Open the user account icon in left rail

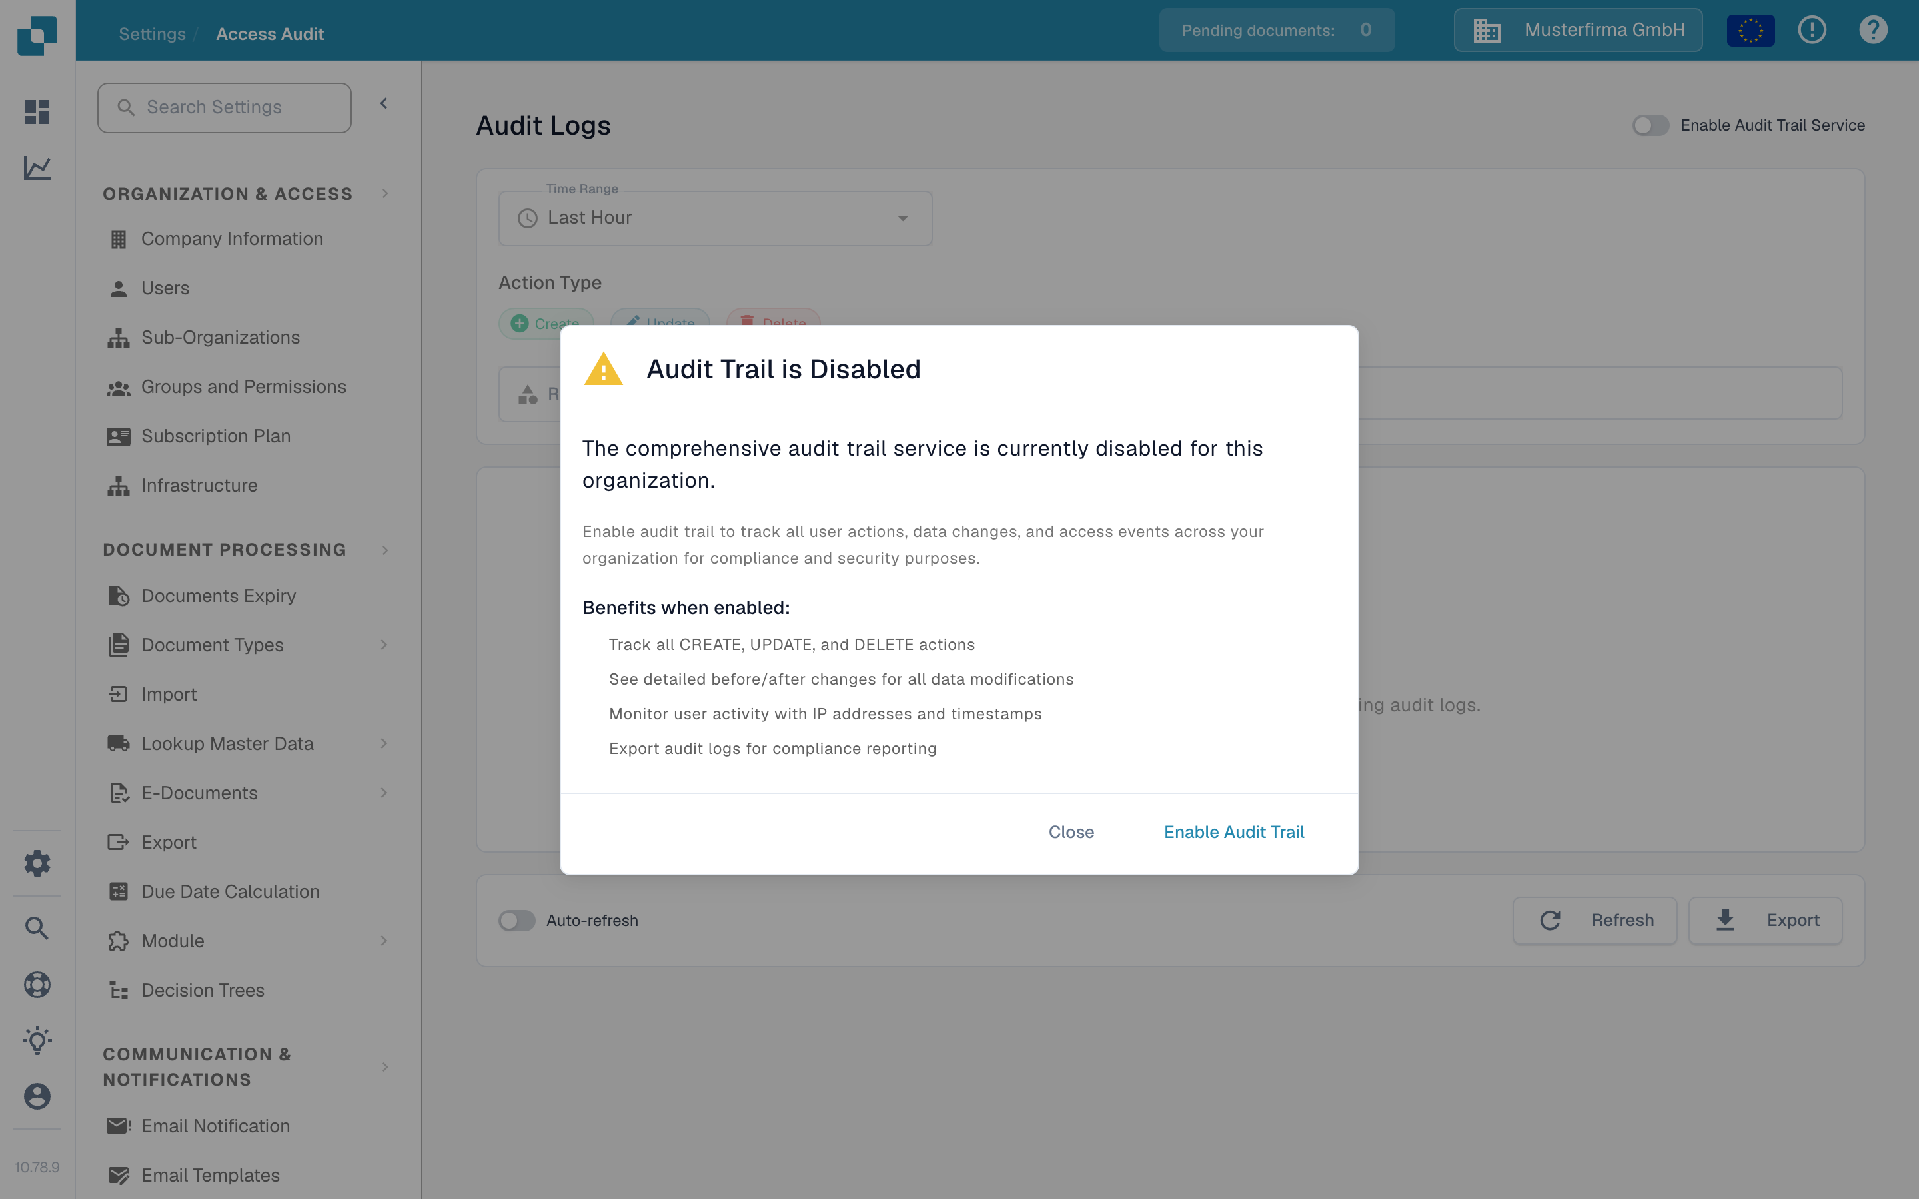(x=37, y=1096)
